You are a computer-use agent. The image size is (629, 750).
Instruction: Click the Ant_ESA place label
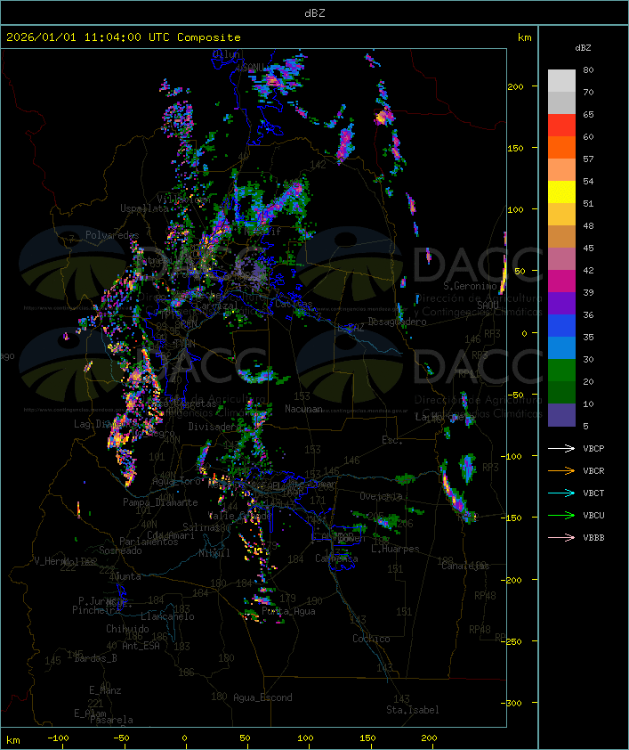[141, 646]
